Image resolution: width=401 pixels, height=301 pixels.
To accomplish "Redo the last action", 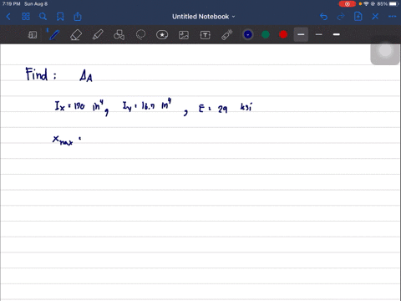I will pos(341,17).
